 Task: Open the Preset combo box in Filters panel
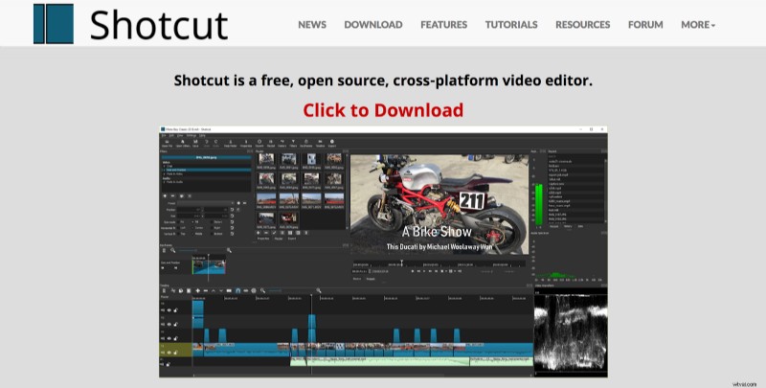pyautogui.click(x=206, y=203)
